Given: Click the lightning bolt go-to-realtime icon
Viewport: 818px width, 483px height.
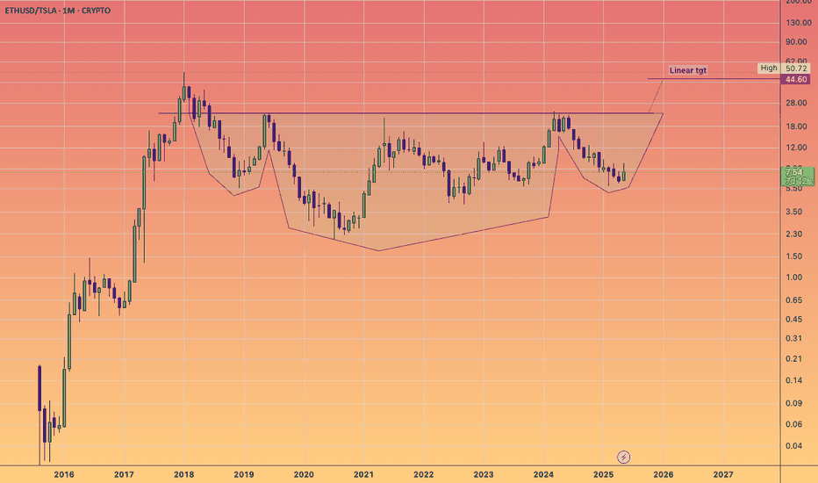Looking at the screenshot, I should (x=623, y=458).
